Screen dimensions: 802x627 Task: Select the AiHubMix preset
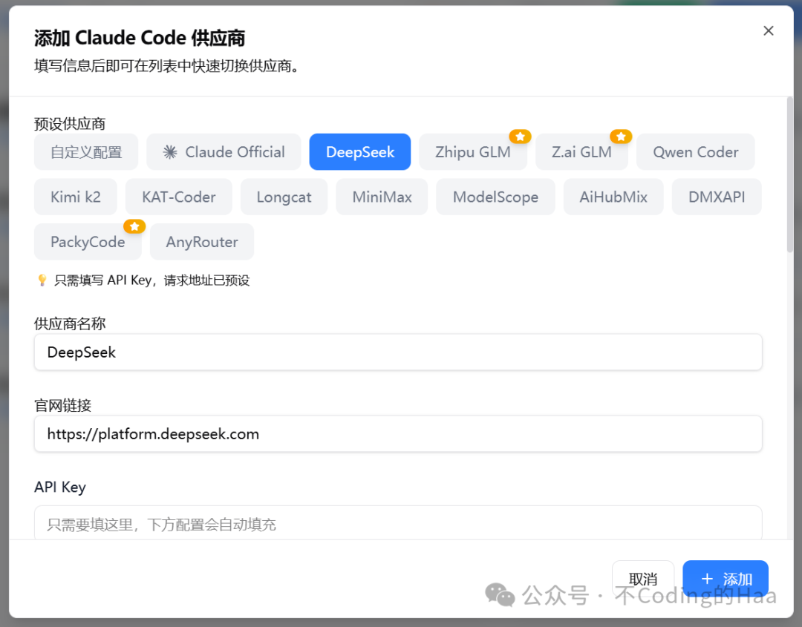point(613,197)
